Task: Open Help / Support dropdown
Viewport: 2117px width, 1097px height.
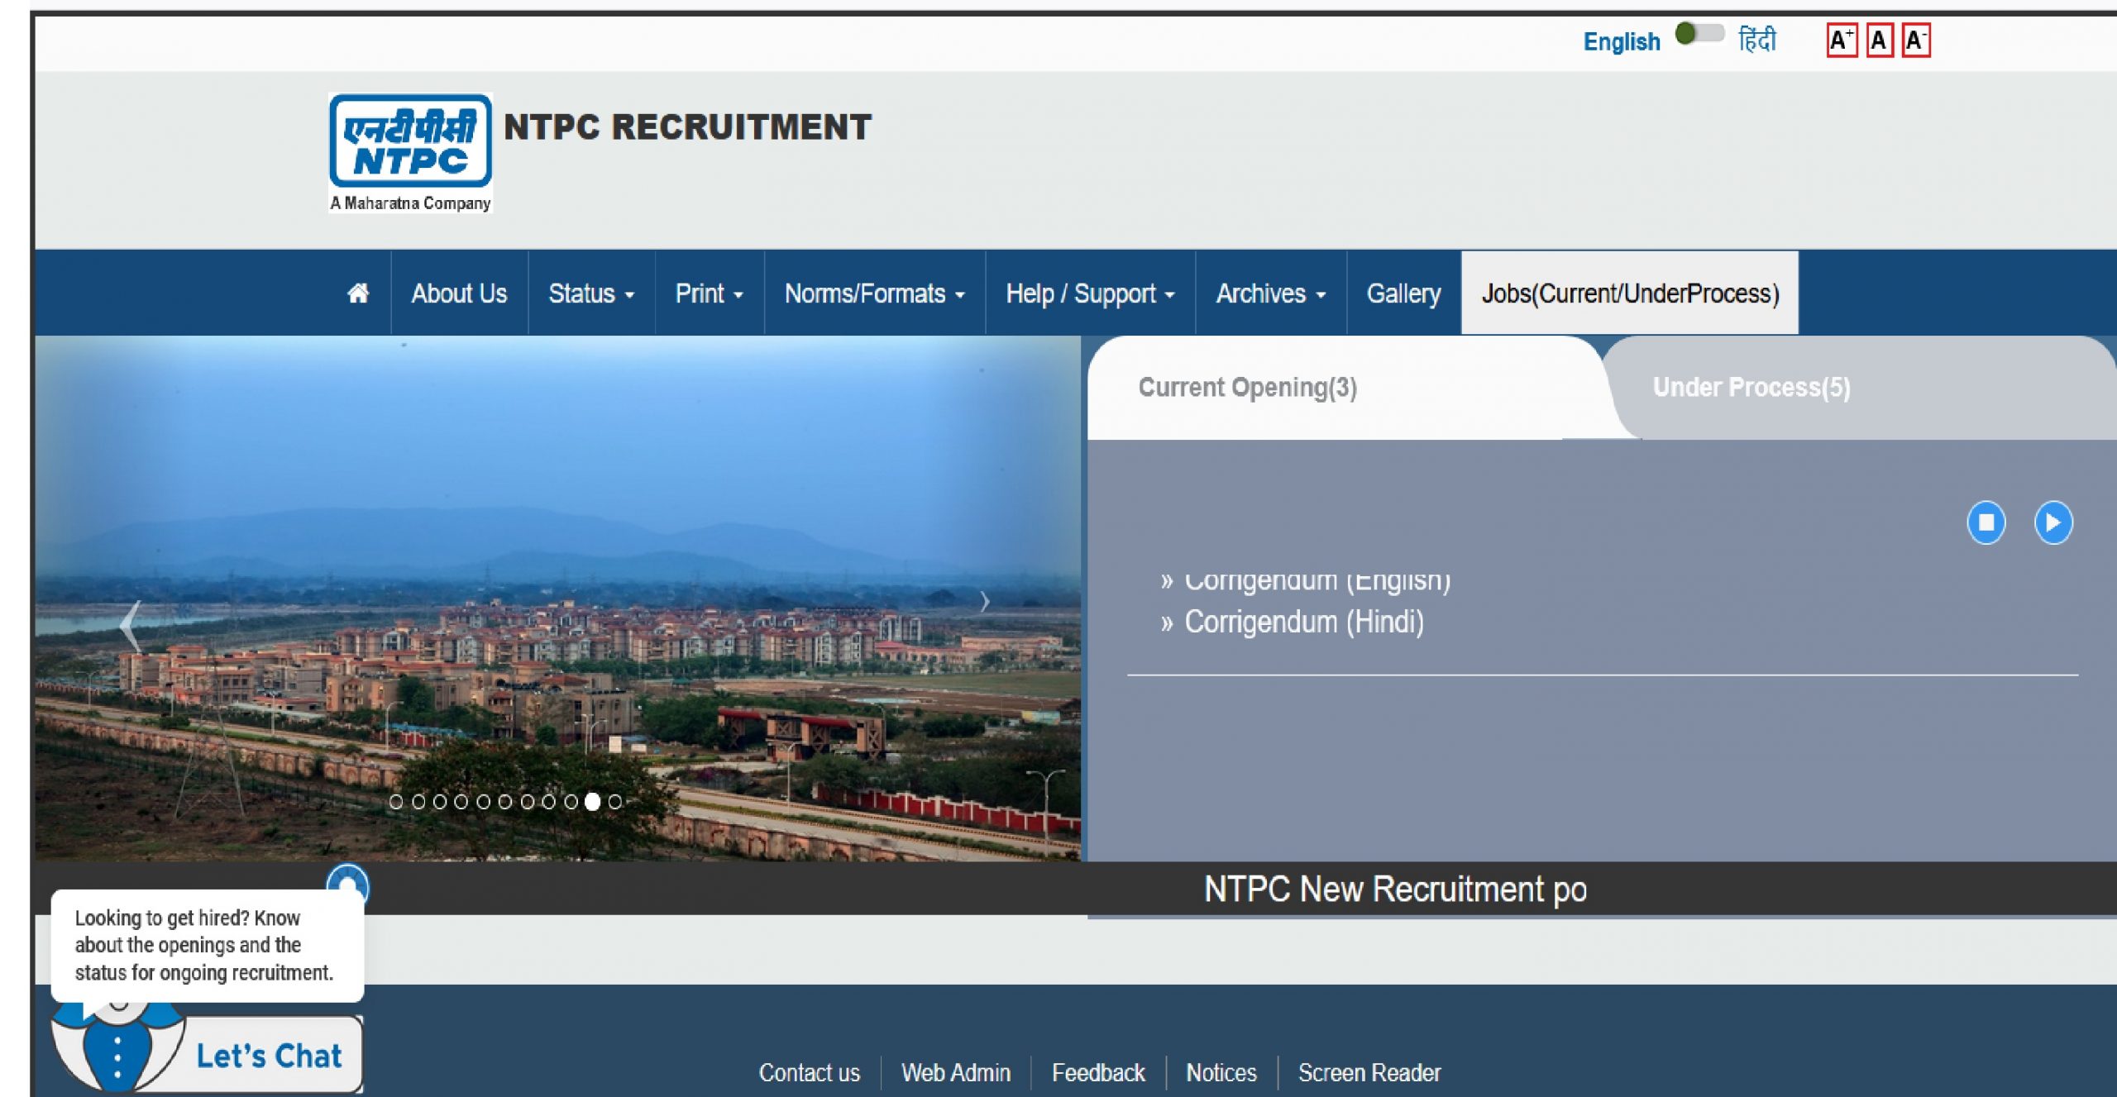Action: pyautogui.click(x=1090, y=293)
